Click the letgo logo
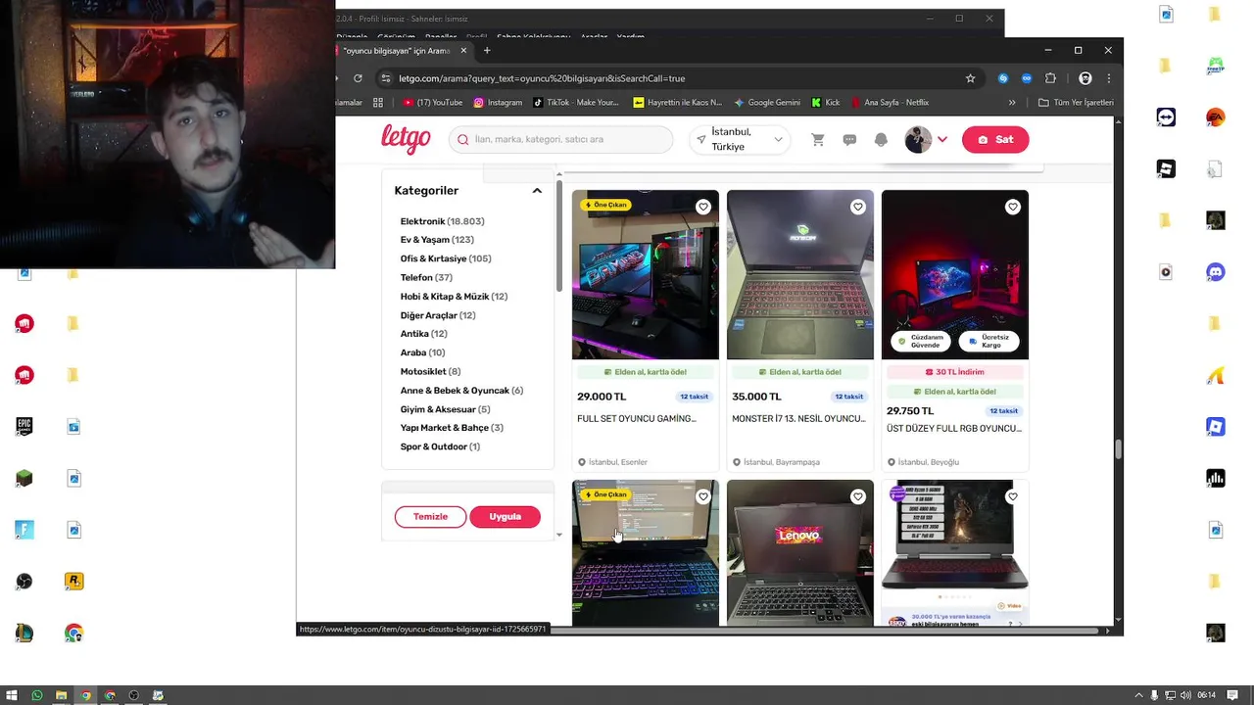This screenshot has width=1254, height=705. pos(406,139)
